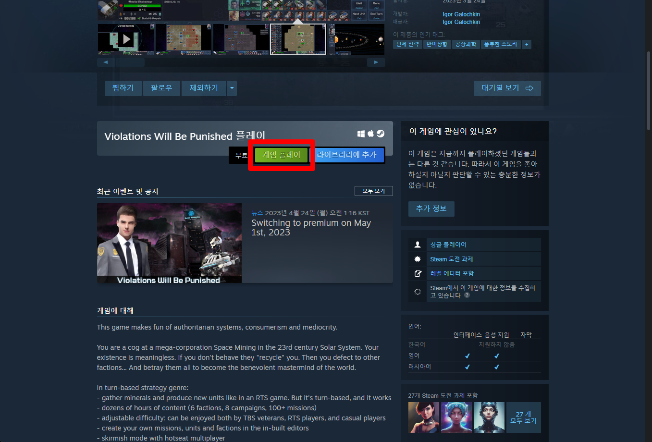Open publisher link Igor Galochkin
652x442 pixels.
point(461,22)
